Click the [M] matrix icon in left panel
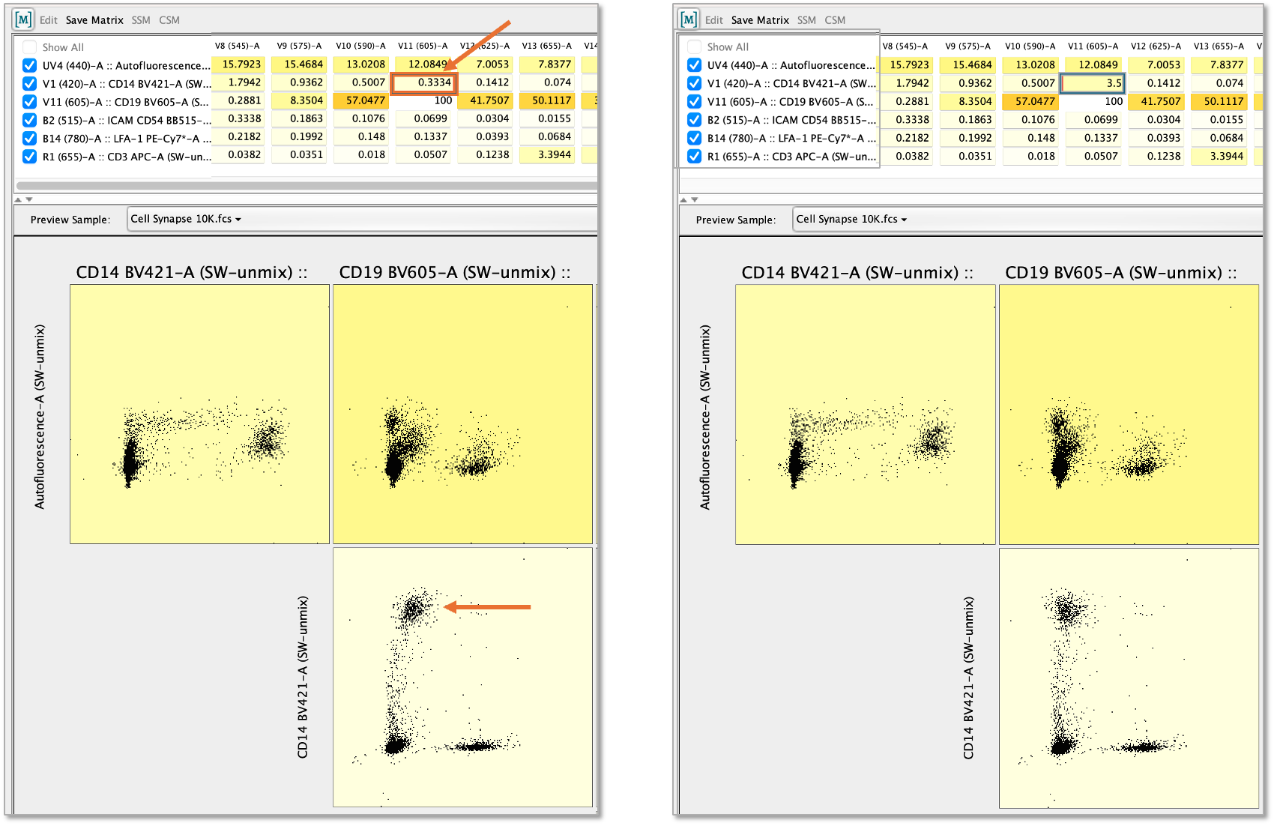 click(23, 19)
